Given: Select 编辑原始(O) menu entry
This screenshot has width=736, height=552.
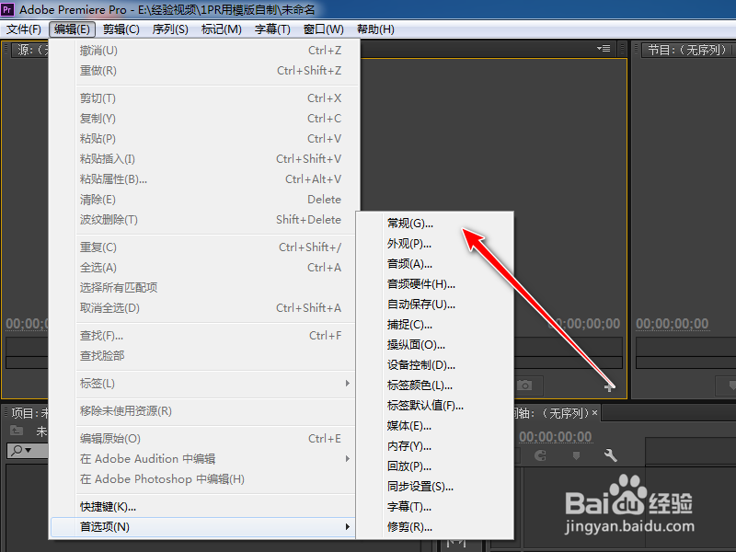Looking at the screenshot, I should pos(202,439).
